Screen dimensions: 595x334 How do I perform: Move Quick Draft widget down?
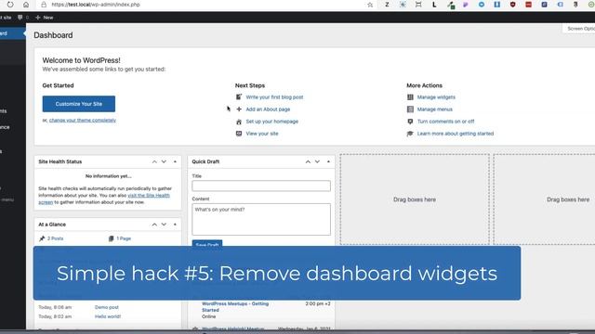317,161
